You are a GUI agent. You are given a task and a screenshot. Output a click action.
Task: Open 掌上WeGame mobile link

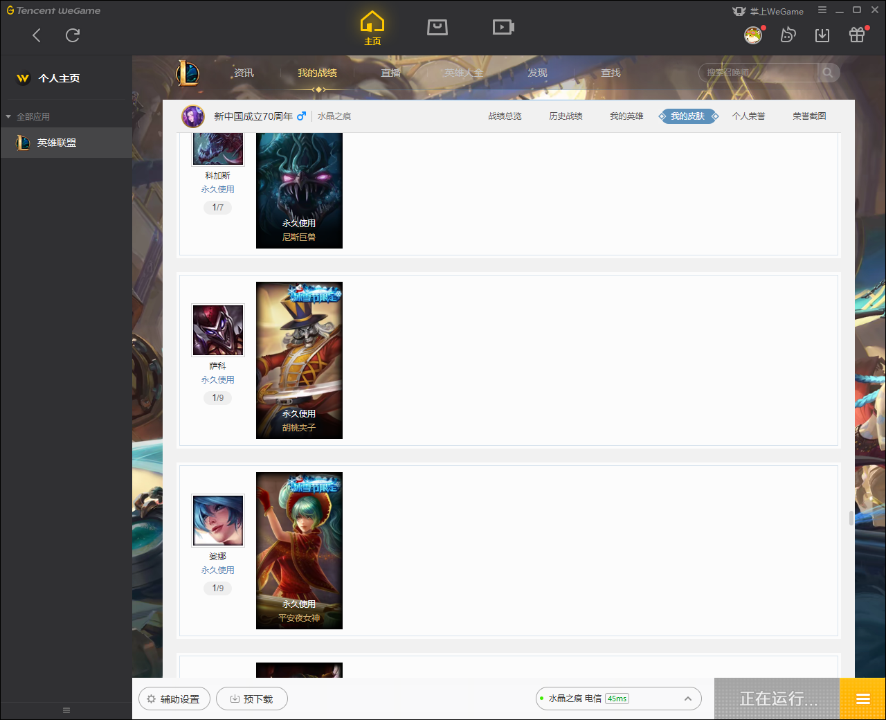pyautogui.click(x=768, y=11)
